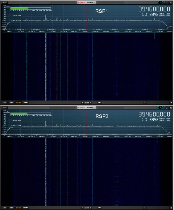Select WF waterfall mode in RSP1 window
Screen dimensions: 174x210
(x=11, y=103)
